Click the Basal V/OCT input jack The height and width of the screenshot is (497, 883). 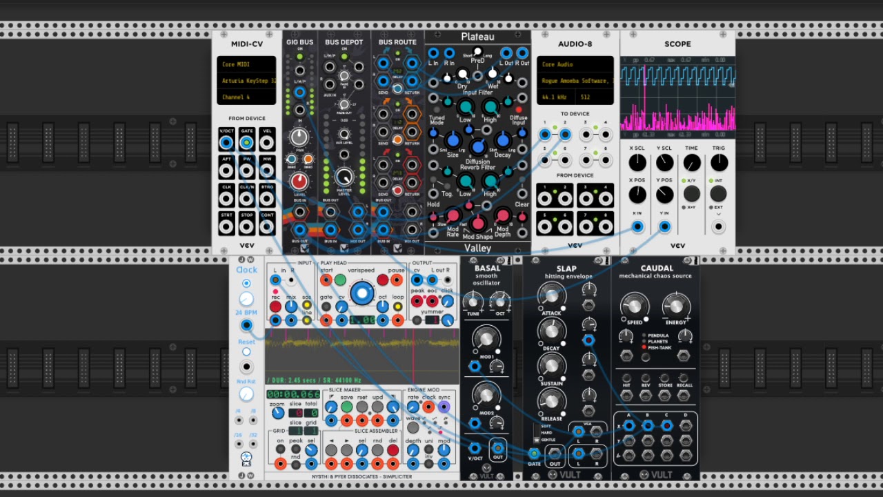475,448
